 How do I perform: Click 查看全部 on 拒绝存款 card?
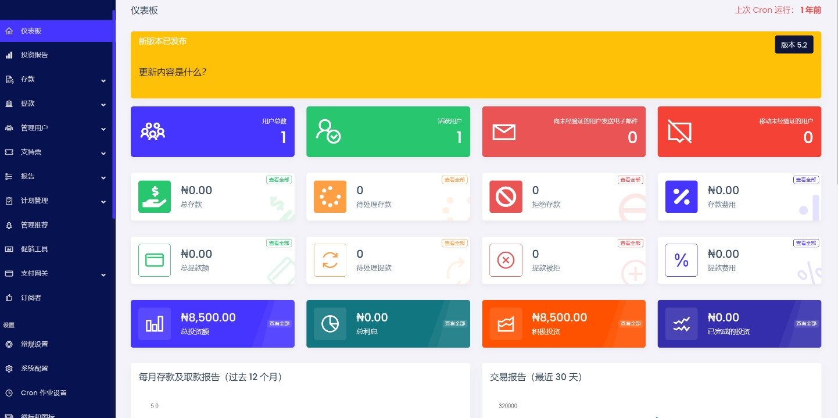630,180
